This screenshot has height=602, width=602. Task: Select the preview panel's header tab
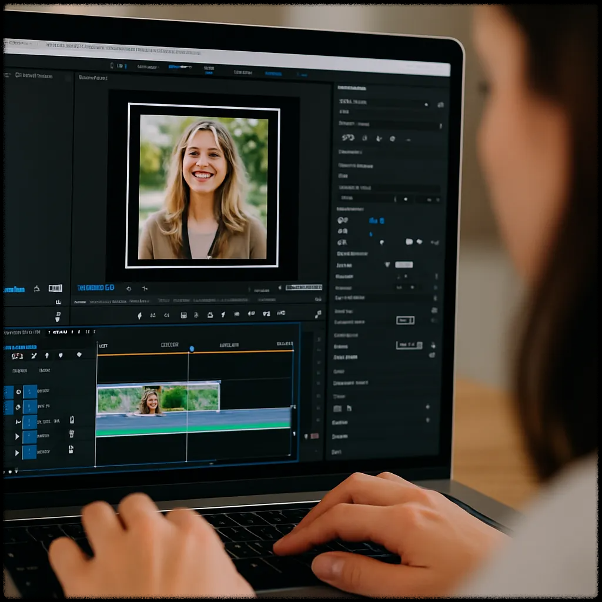(93, 78)
